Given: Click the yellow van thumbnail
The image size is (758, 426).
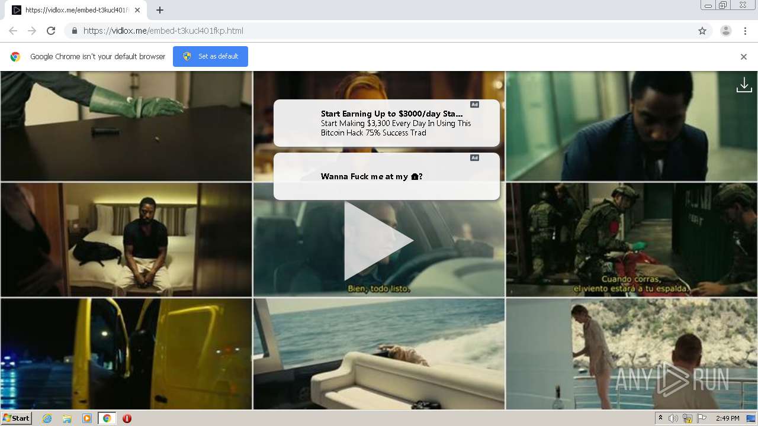Looking at the screenshot, I should tap(126, 354).
